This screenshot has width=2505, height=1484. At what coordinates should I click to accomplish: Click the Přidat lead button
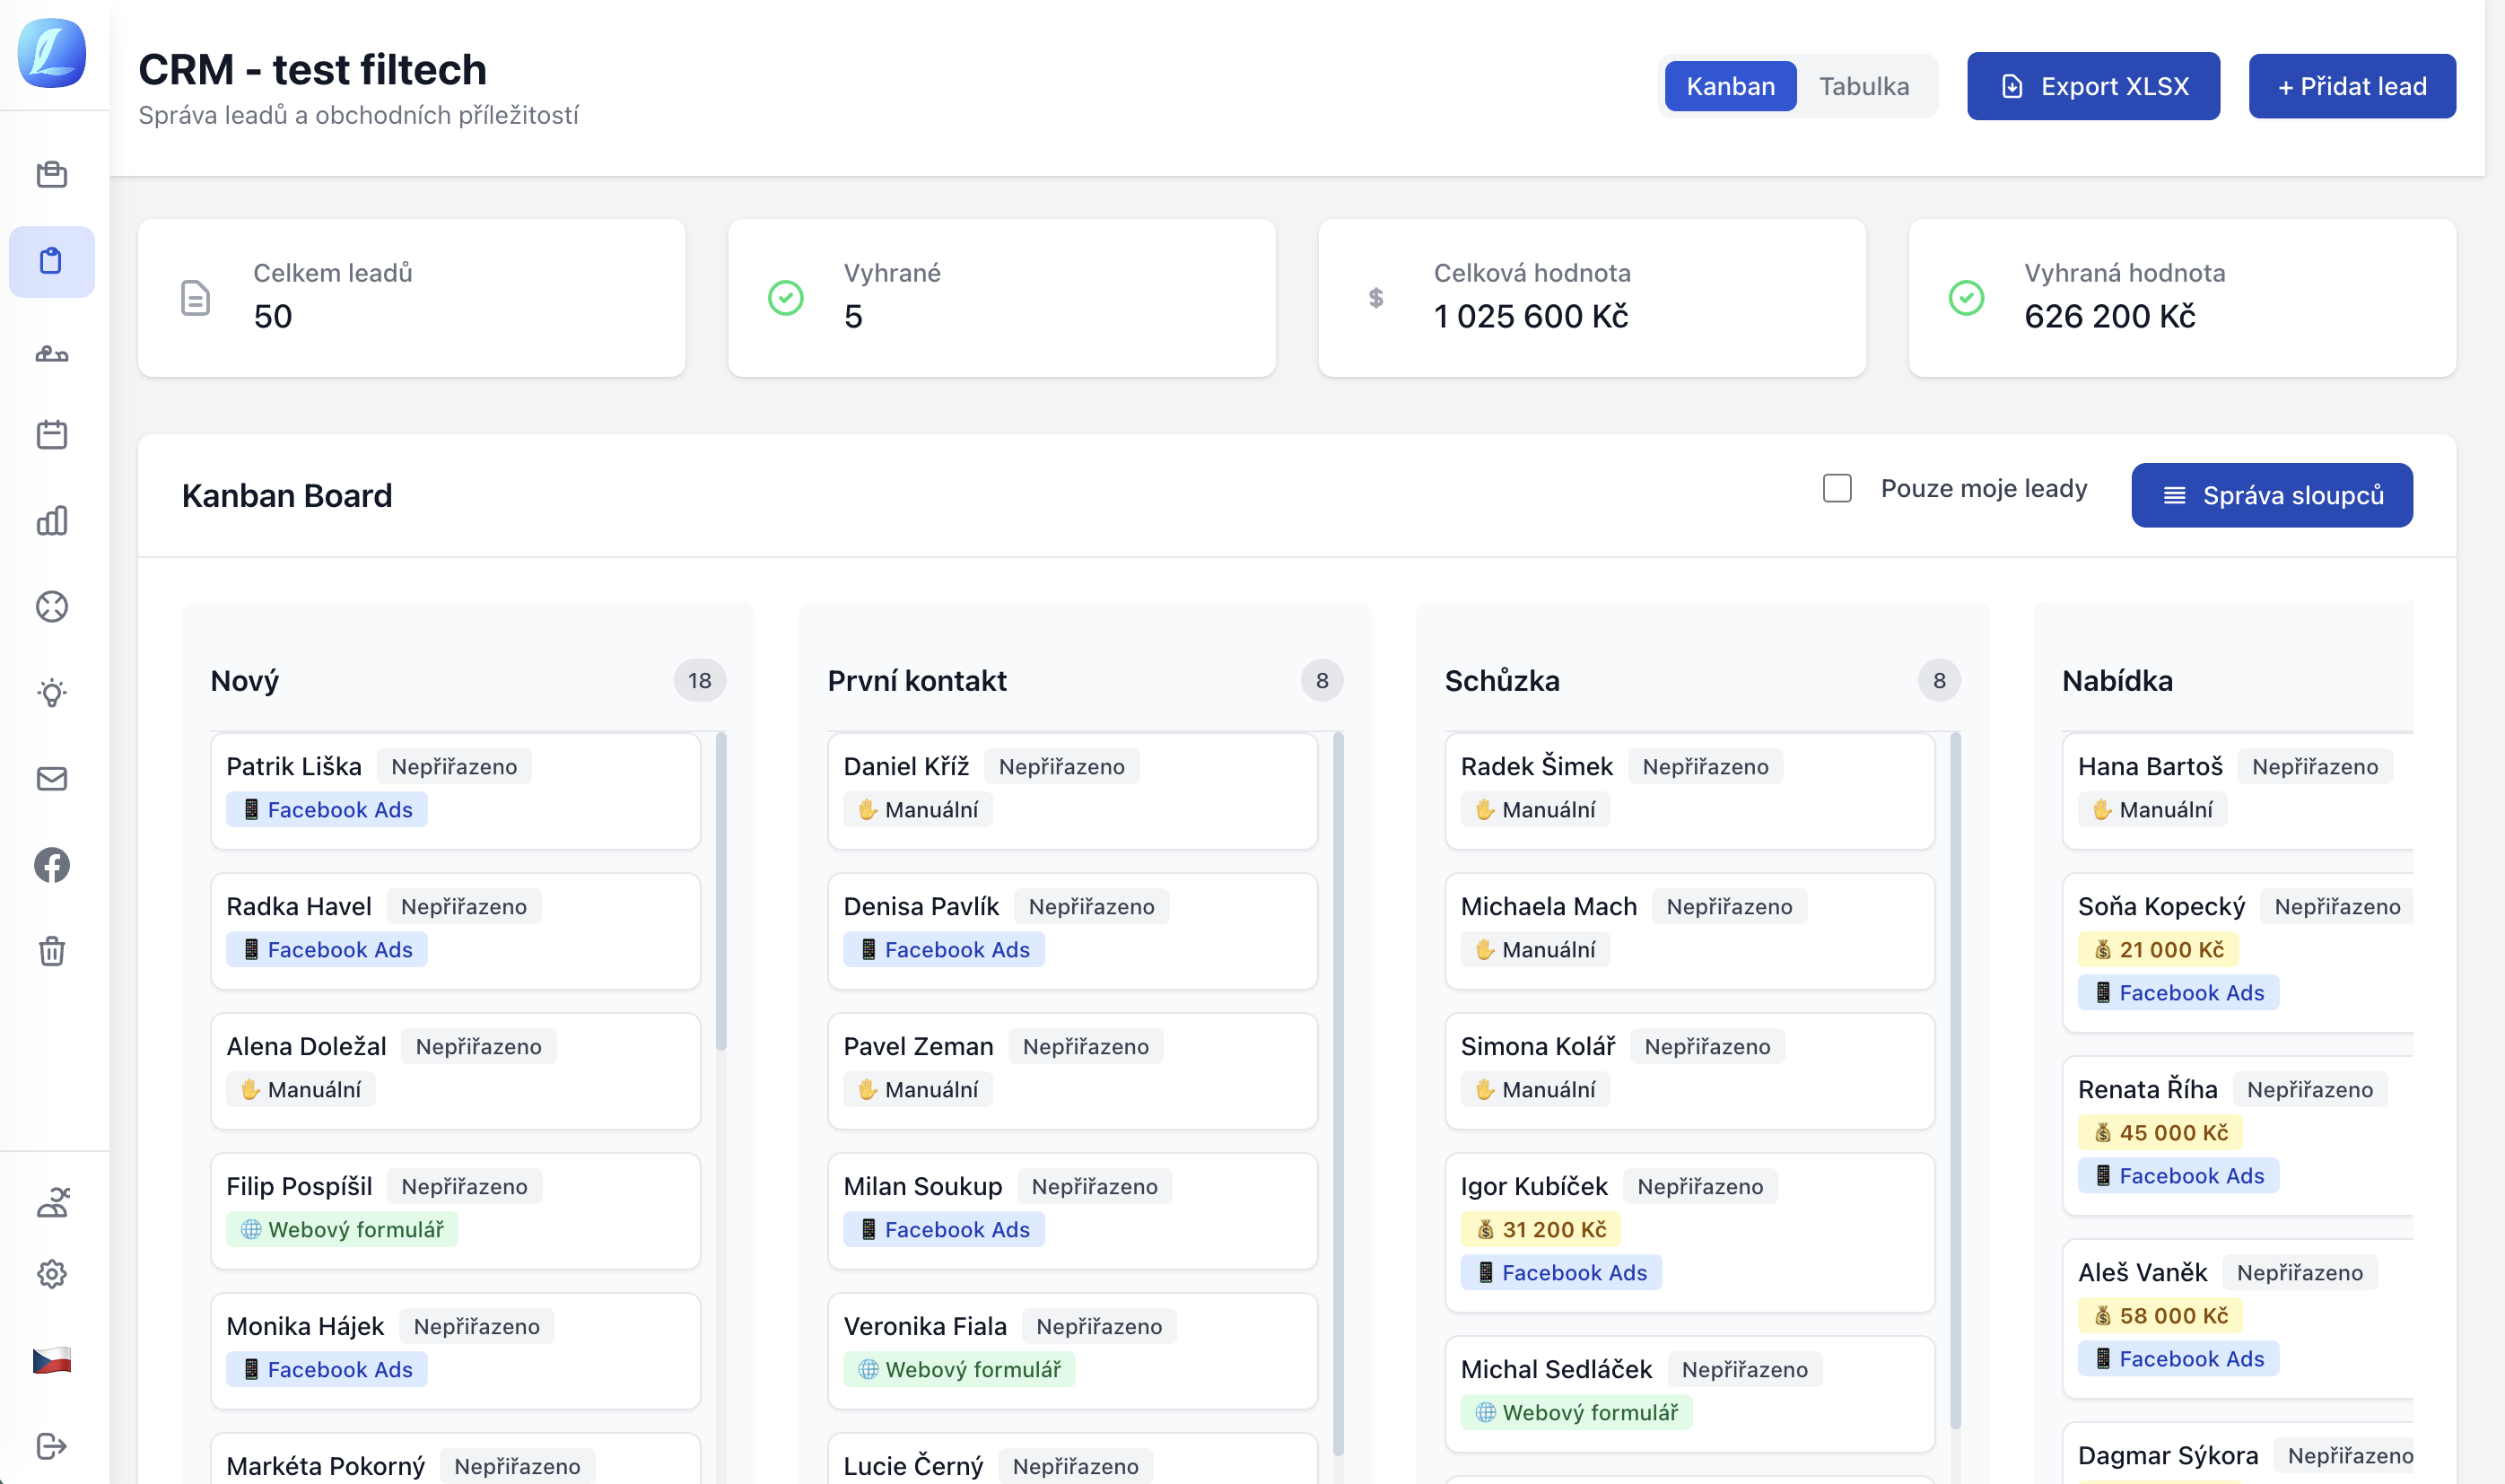(2352, 86)
